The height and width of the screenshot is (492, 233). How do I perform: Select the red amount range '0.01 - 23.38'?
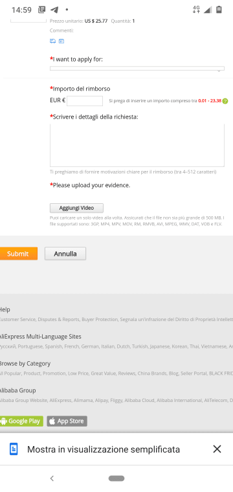(x=210, y=101)
